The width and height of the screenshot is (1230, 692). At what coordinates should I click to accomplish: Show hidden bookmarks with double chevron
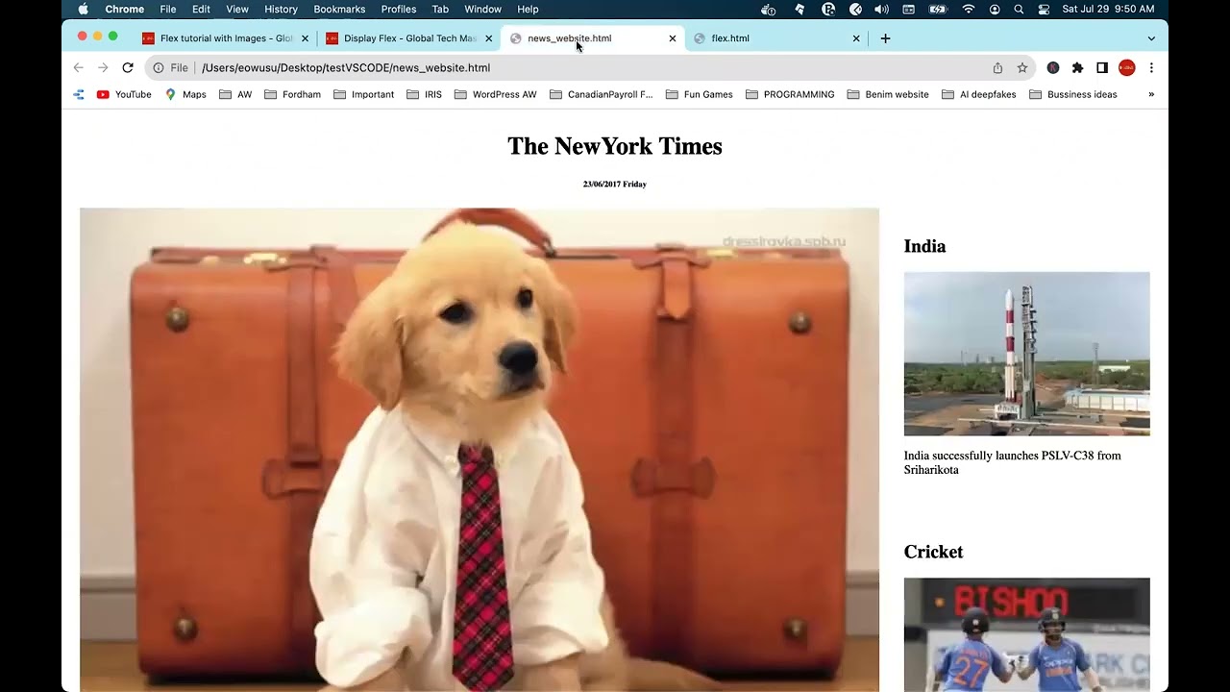[x=1151, y=94]
